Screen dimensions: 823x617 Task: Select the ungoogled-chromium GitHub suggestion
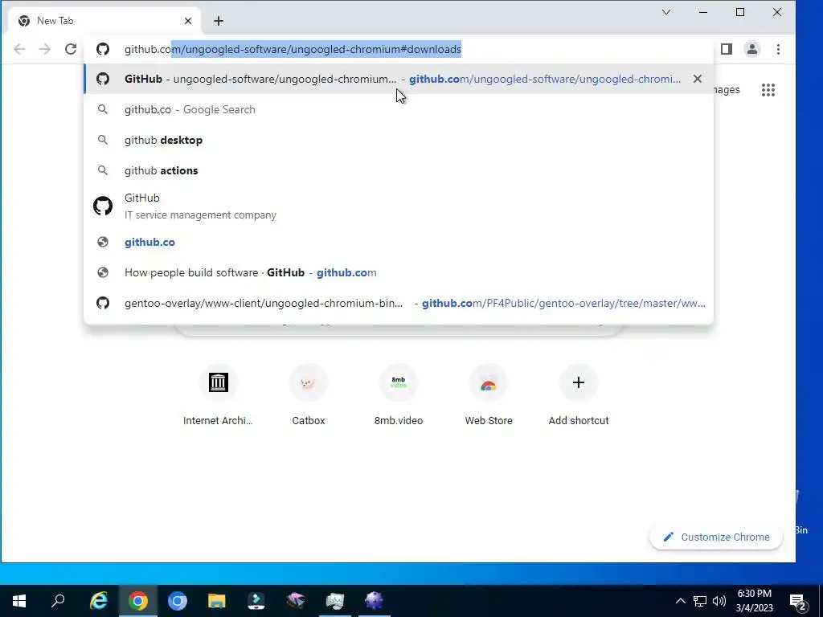coord(399,79)
